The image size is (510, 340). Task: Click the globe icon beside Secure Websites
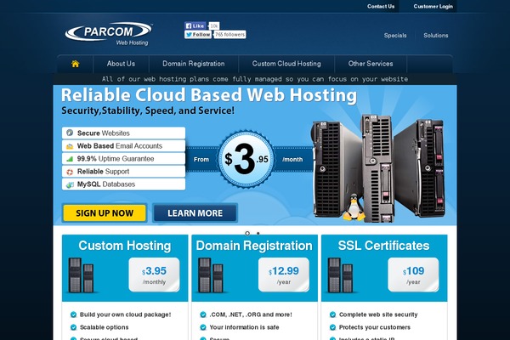click(70, 133)
